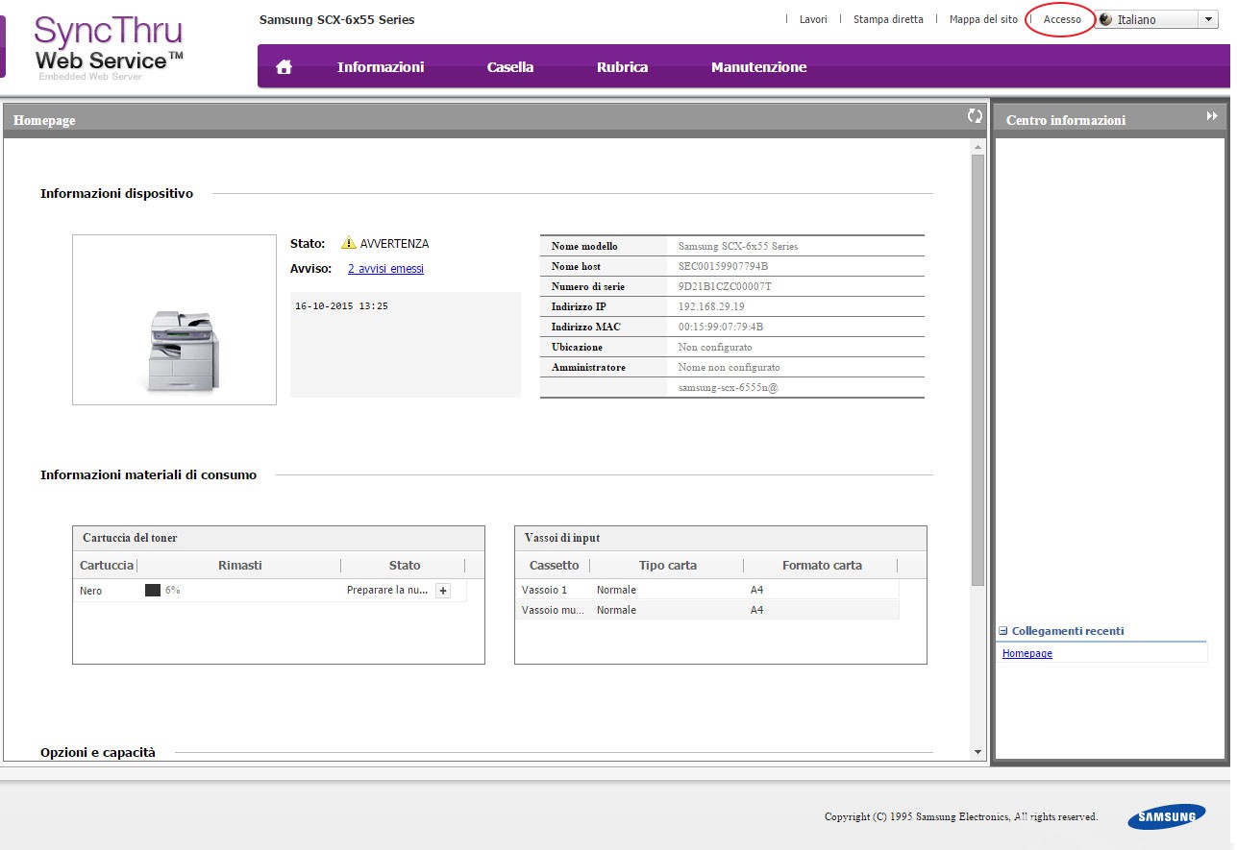The height and width of the screenshot is (850, 1237).
Task: Click the Tipo carta column header
Action: coord(668,565)
